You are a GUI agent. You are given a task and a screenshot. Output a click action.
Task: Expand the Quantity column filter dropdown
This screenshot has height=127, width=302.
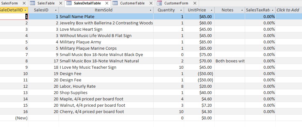tap(181, 10)
